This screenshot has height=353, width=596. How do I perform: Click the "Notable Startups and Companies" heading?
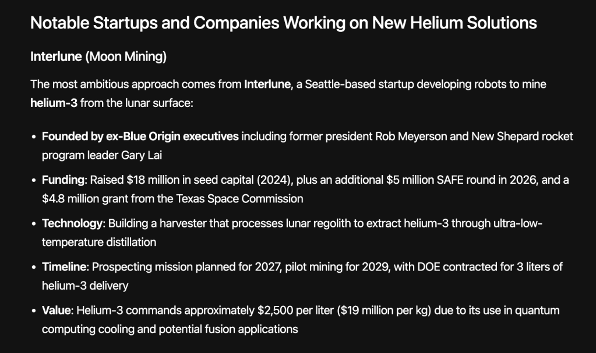click(283, 23)
